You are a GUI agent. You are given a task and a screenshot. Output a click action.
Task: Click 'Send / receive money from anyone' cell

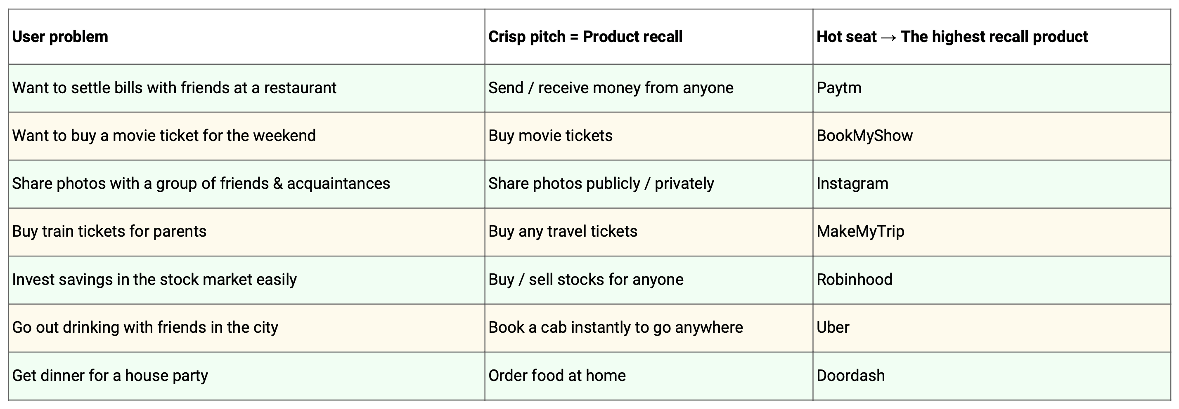pos(649,88)
